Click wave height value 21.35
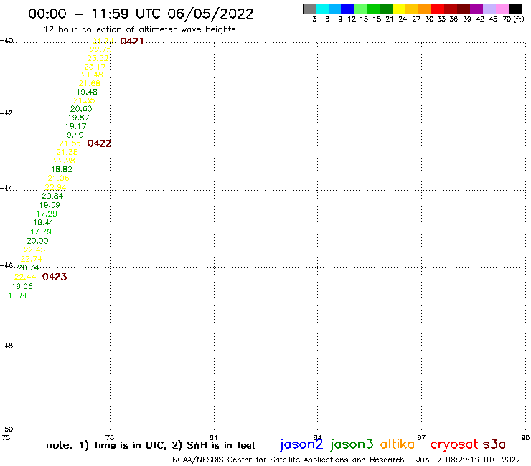This screenshot has height=466, width=531. [x=84, y=100]
